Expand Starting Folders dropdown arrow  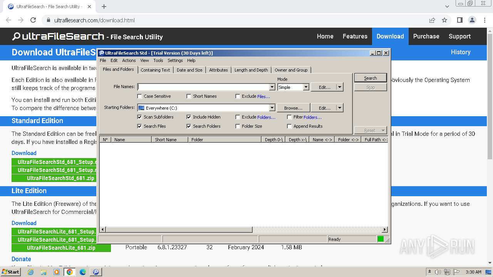click(272, 108)
